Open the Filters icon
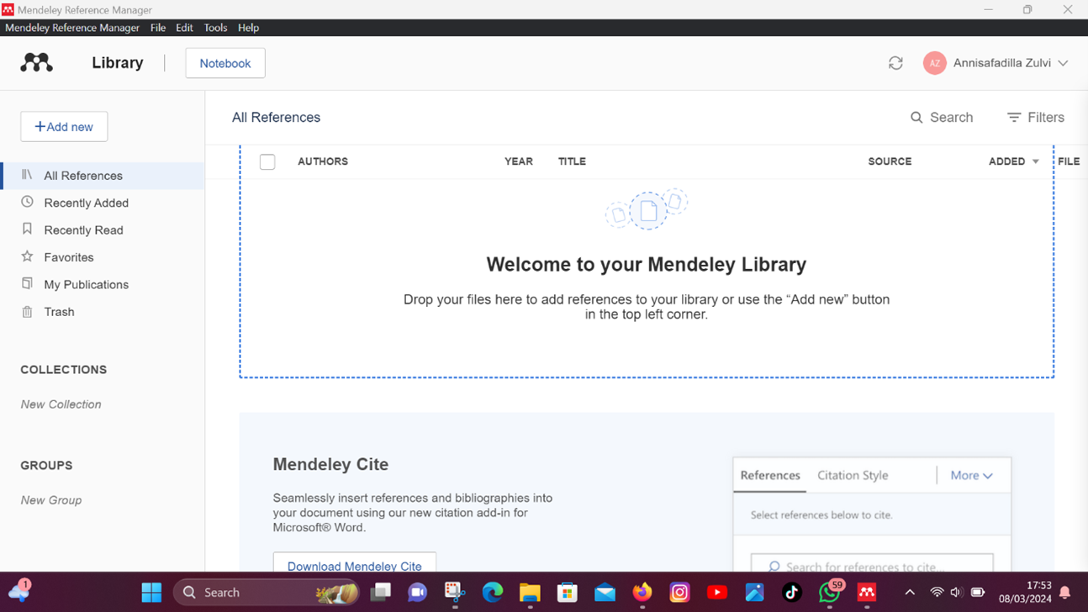1088x612 pixels. click(x=1014, y=118)
